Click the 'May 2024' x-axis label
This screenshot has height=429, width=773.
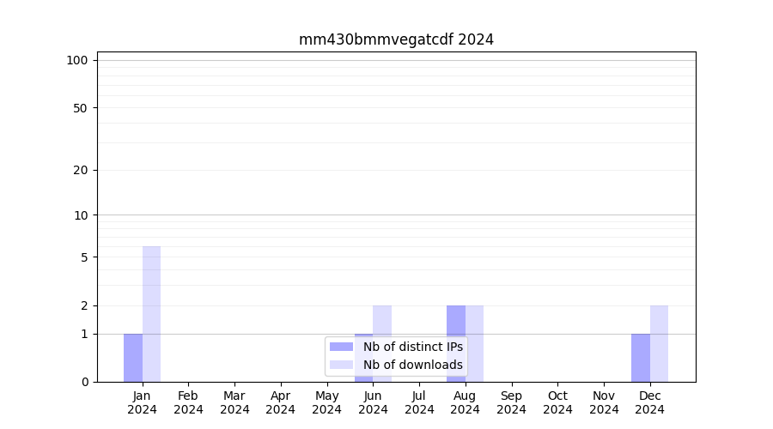coord(326,402)
